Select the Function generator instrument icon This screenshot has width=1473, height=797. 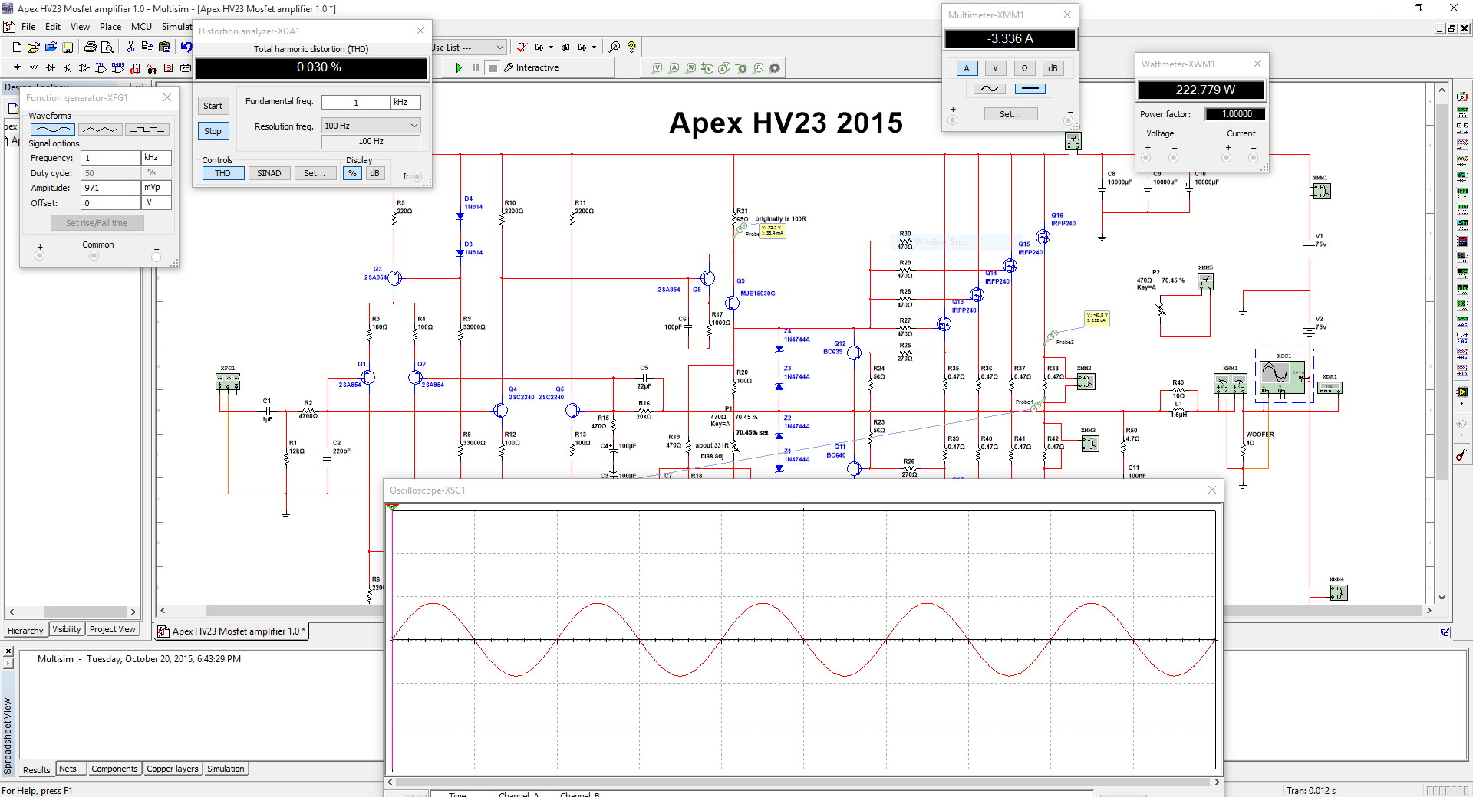pyautogui.click(x=1461, y=111)
